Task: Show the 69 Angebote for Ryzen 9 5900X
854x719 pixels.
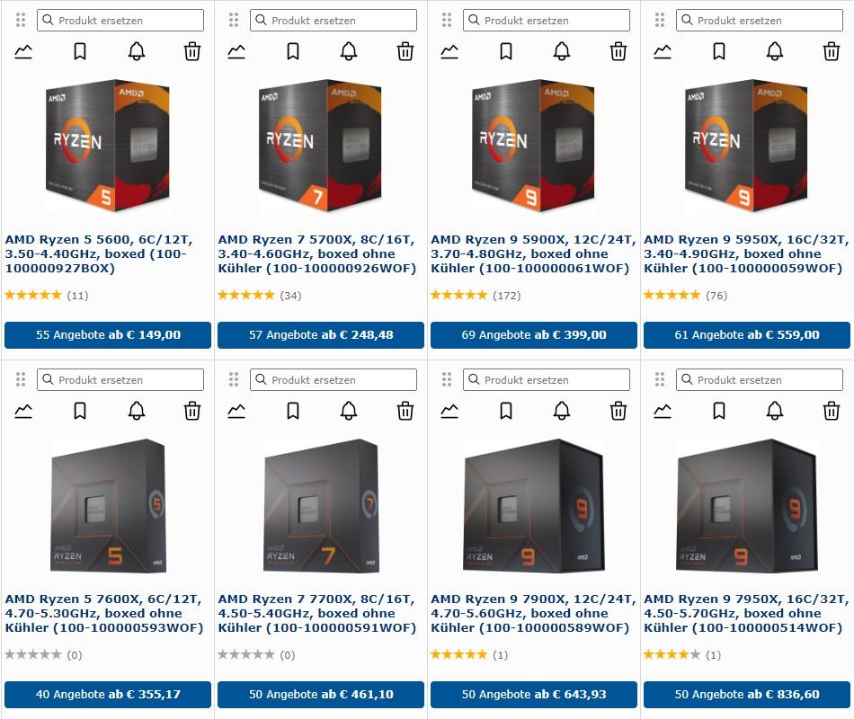Action: coord(534,334)
